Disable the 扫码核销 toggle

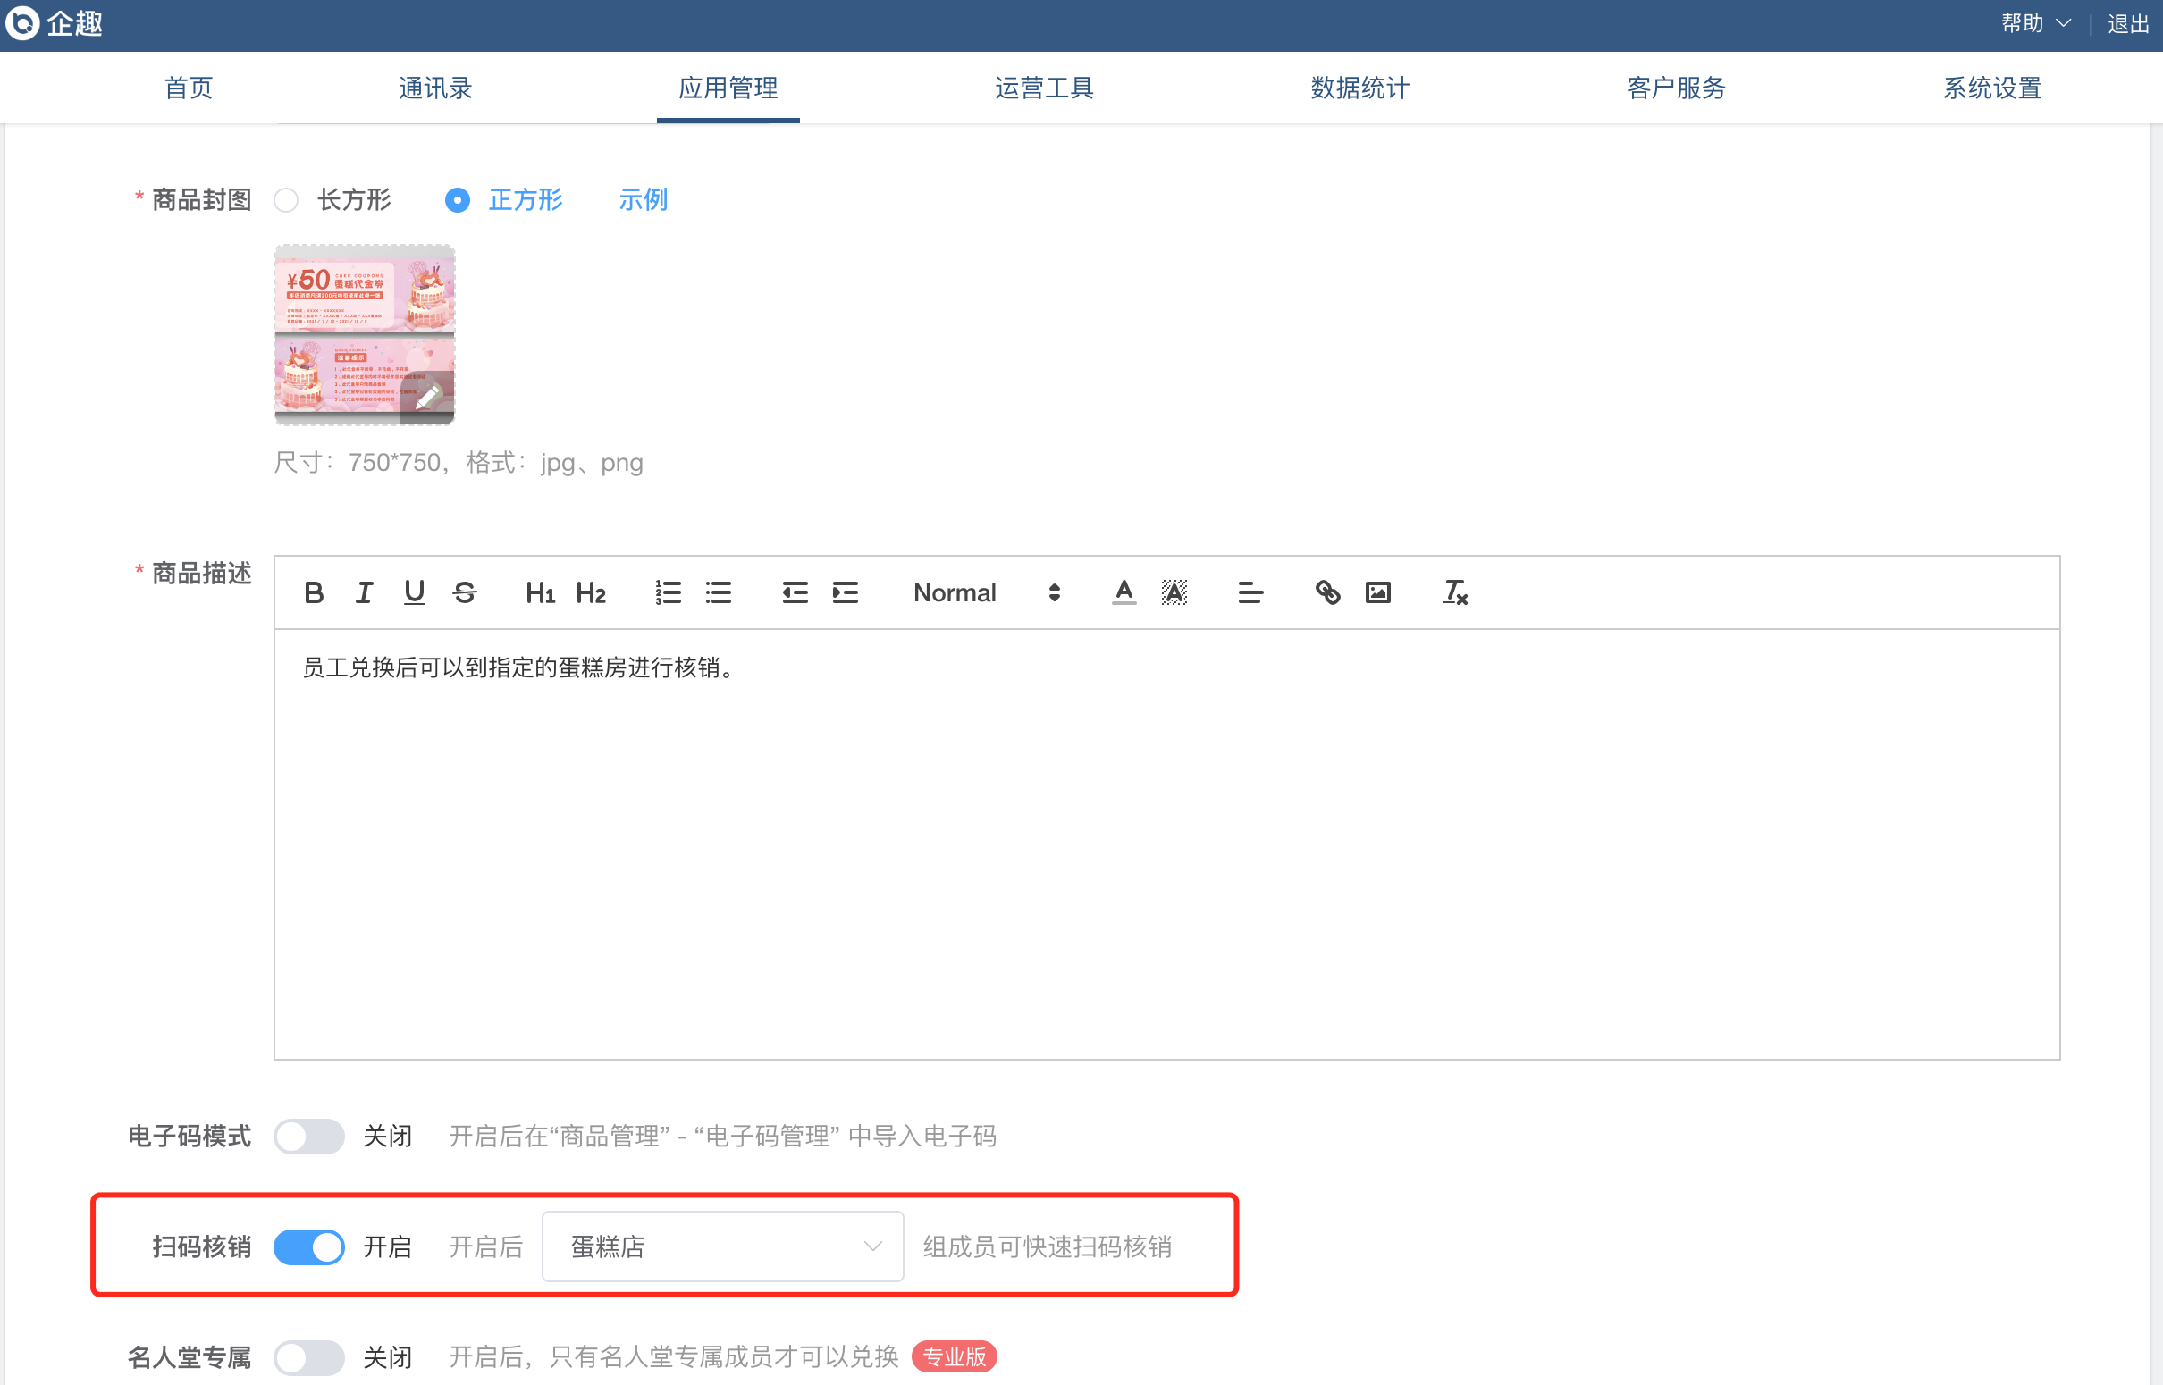[309, 1247]
